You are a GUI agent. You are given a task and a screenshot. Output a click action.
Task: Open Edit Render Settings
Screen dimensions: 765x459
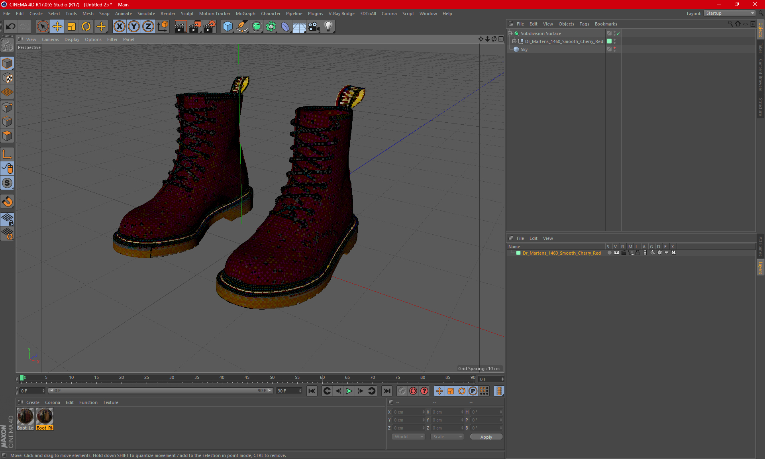pyautogui.click(x=210, y=27)
